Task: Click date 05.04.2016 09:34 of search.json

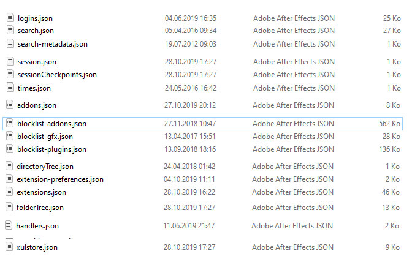Action: [x=191, y=31]
